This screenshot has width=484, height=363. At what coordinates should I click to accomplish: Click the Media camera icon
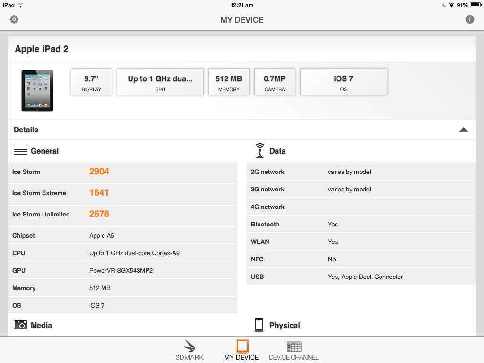point(20,325)
